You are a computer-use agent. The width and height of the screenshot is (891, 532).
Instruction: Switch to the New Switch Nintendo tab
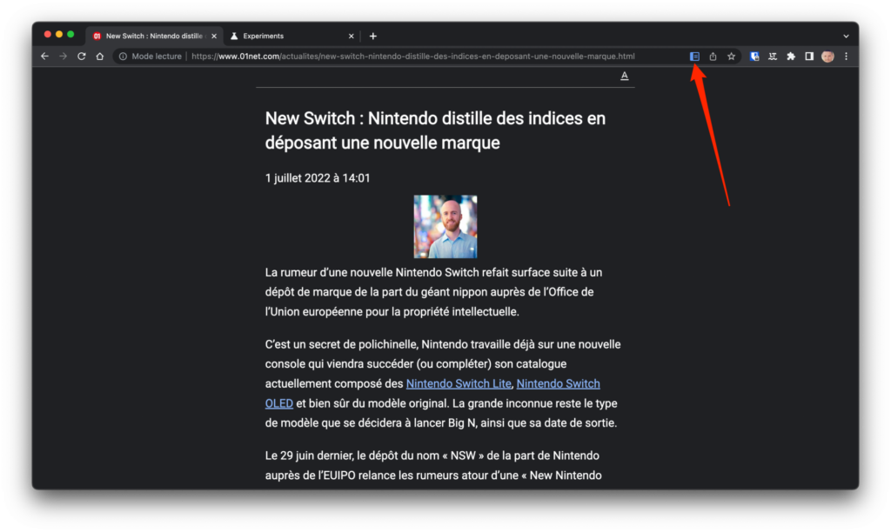pos(155,36)
